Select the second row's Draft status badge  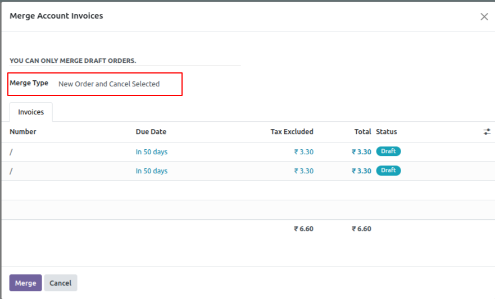coord(388,171)
